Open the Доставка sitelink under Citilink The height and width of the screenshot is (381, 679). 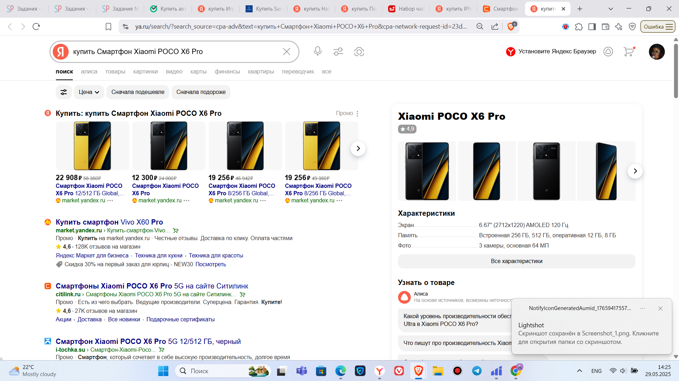click(90, 319)
